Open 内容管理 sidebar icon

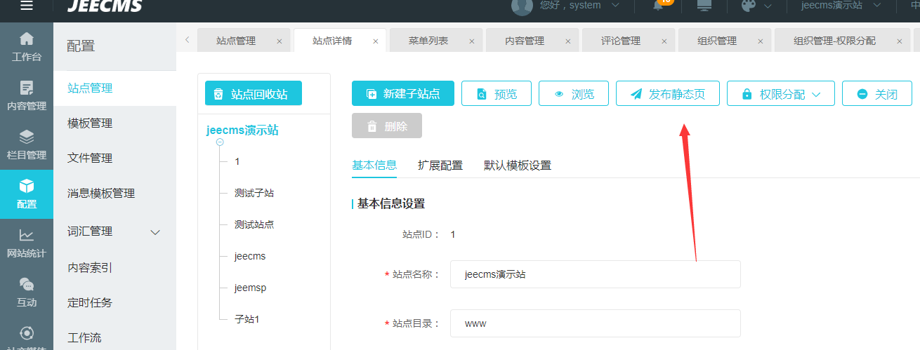tap(26, 95)
